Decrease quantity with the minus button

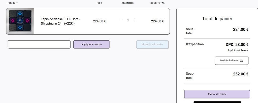pyautogui.click(x=121, y=20)
